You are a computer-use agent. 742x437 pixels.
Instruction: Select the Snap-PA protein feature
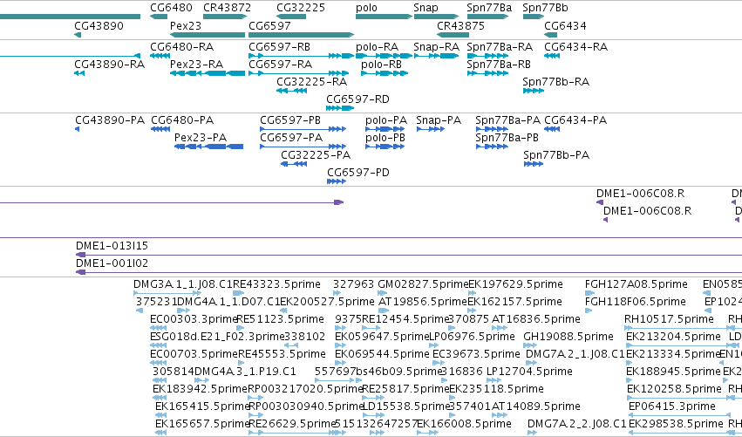tap(430, 129)
